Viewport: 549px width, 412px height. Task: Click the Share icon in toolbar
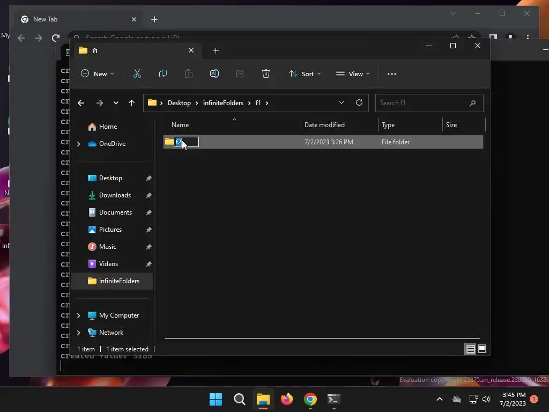tap(240, 73)
